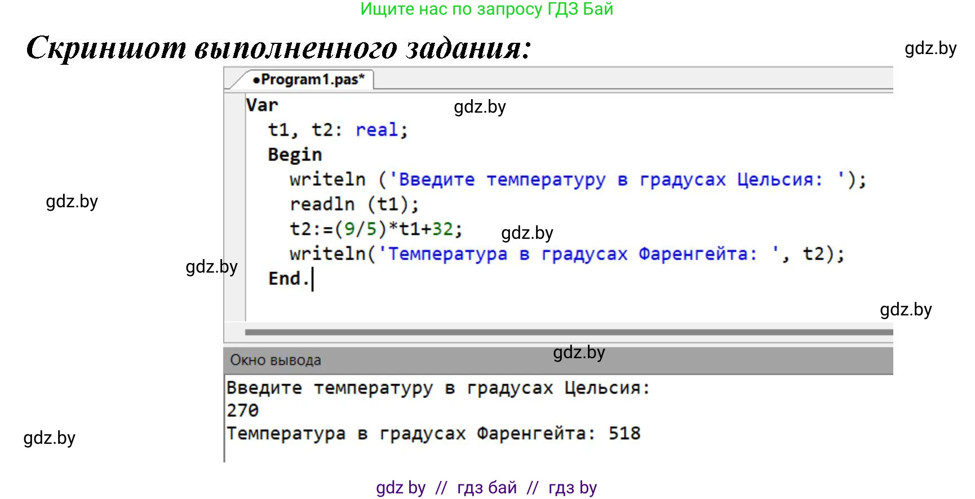Screen dimensions: 975x499
Task: Click the gdz.by watermark at top right
Action: coord(930,48)
